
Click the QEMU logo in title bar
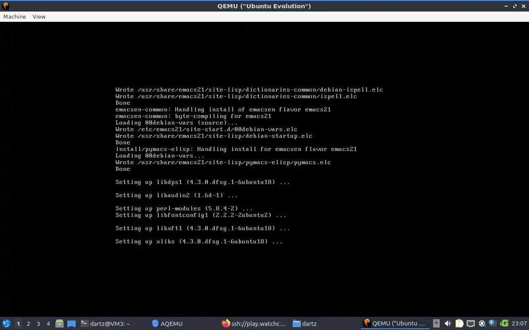(6, 6)
